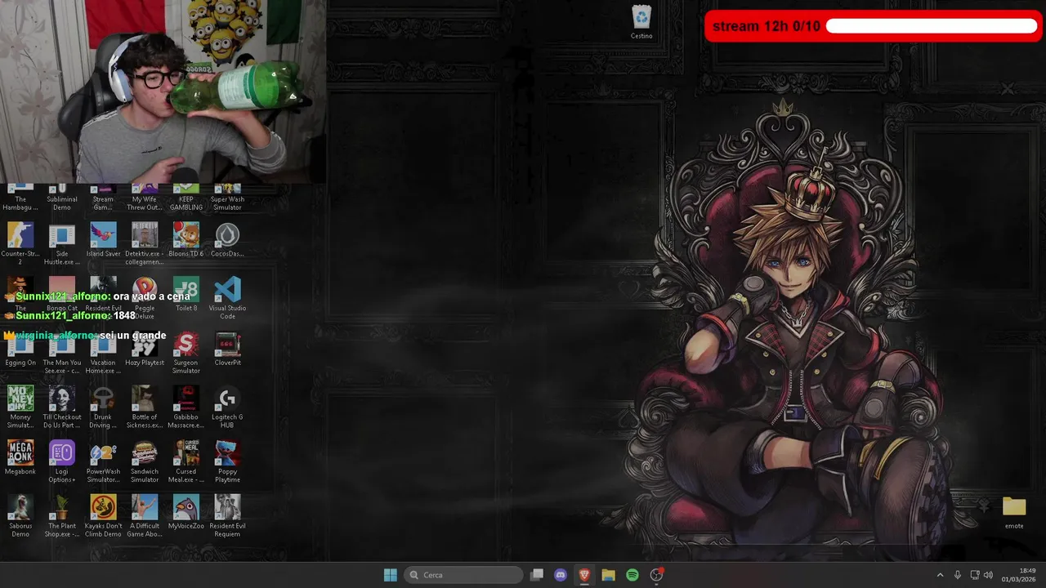Click the Subliminal Demo label

tap(62, 203)
